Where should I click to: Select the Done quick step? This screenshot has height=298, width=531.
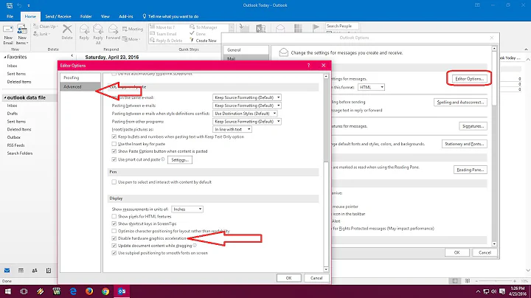[198, 34]
